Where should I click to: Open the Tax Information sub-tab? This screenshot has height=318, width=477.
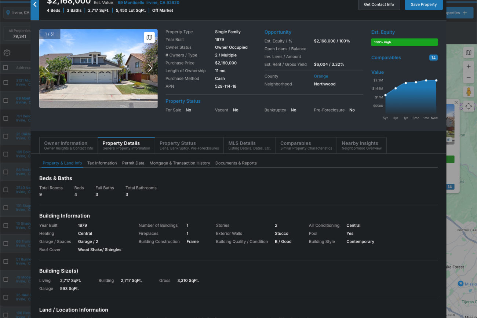[102, 163]
